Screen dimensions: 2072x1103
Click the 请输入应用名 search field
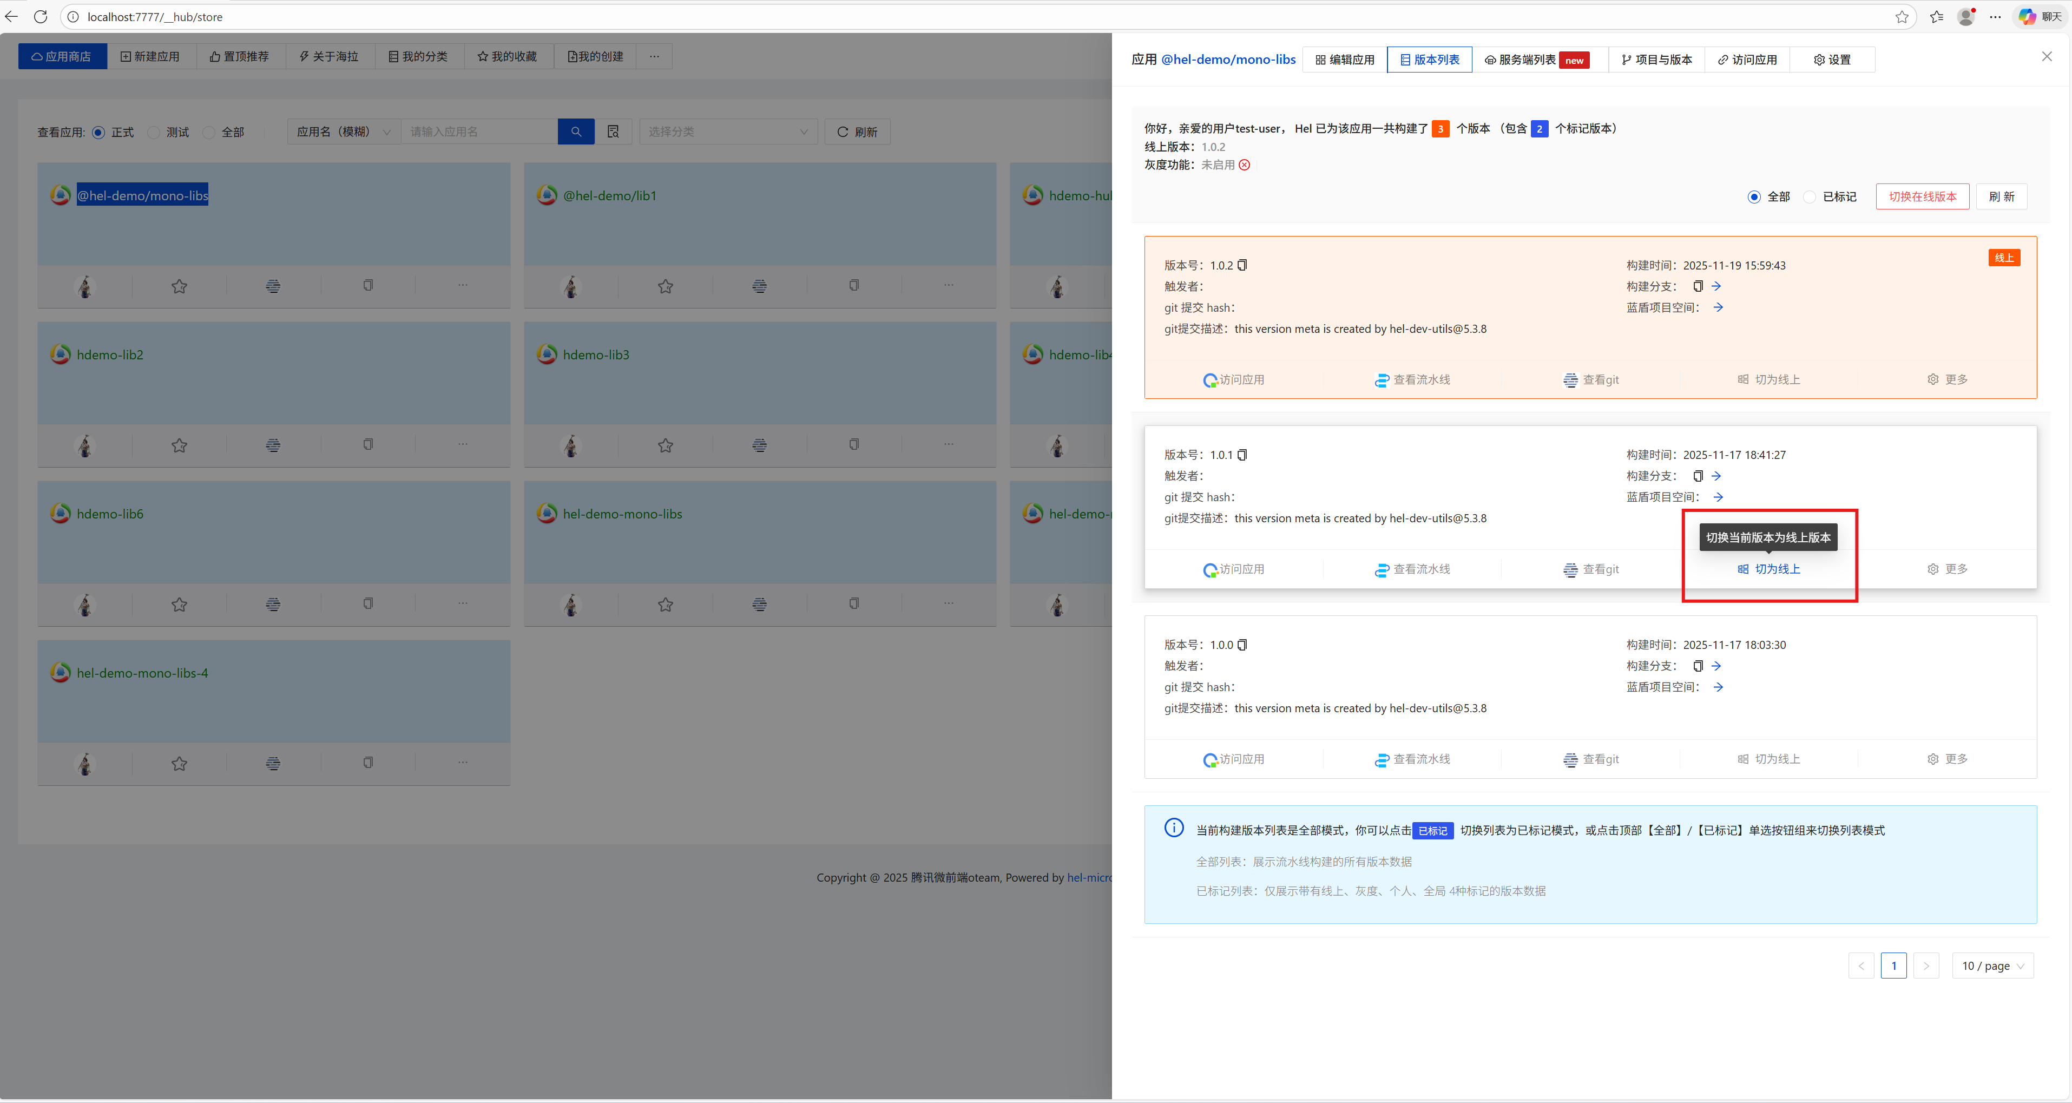coord(478,132)
